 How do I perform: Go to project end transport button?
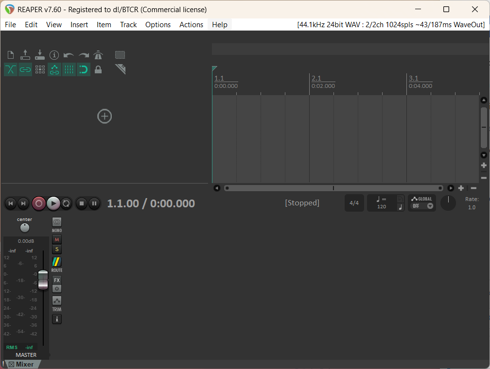coord(23,203)
